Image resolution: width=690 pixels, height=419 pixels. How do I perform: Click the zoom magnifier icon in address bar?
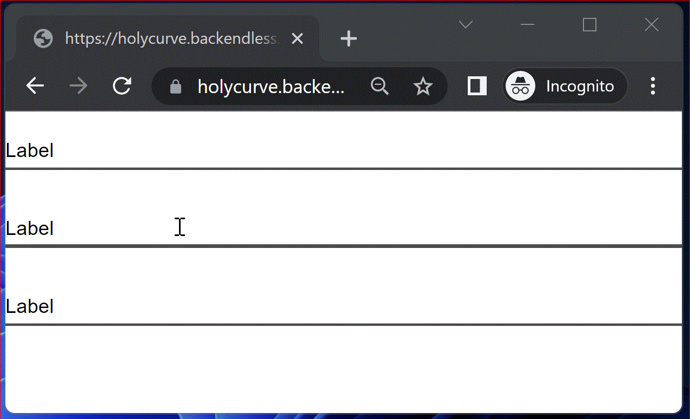pyautogui.click(x=380, y=86)
